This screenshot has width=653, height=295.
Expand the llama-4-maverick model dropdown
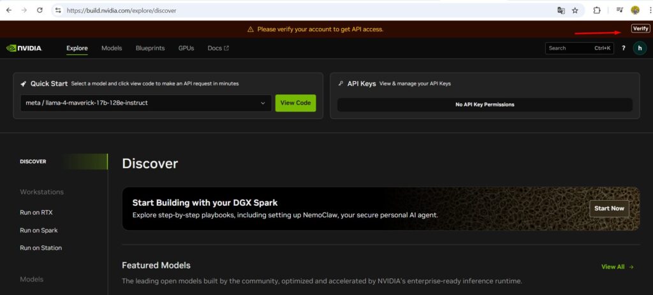tap(146, 103)
